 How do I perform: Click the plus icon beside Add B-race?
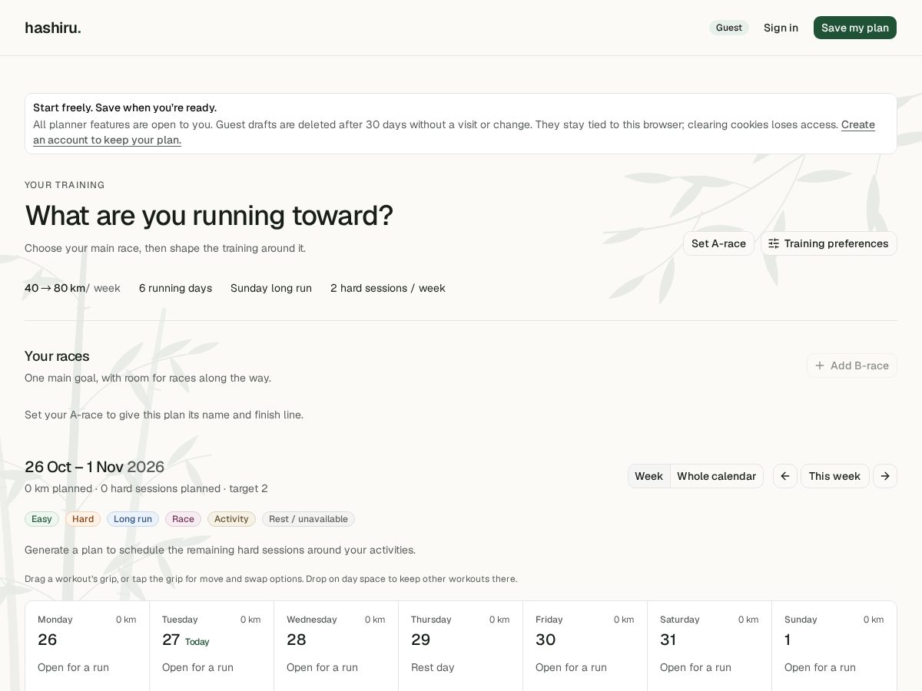point(820,365)
